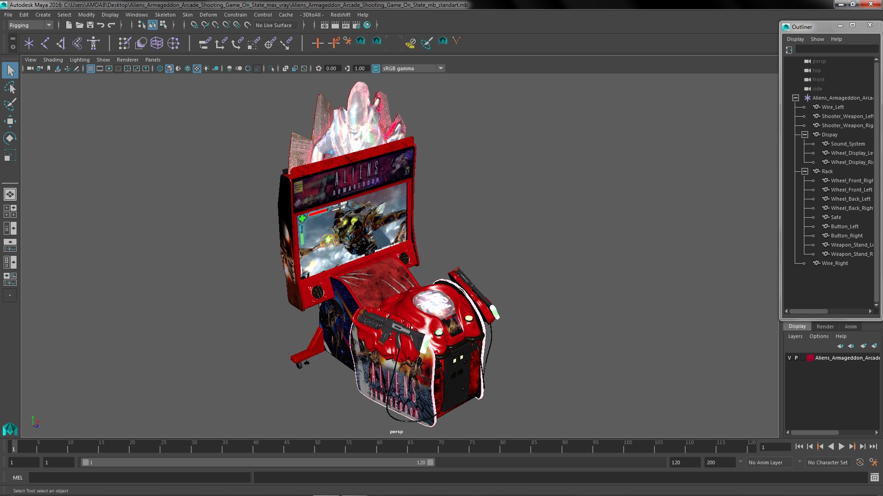Image resolution: width=883 pixels, height=496 pixels.
Task: Open the No Character Set dropdown
Action: coord(828,462)
